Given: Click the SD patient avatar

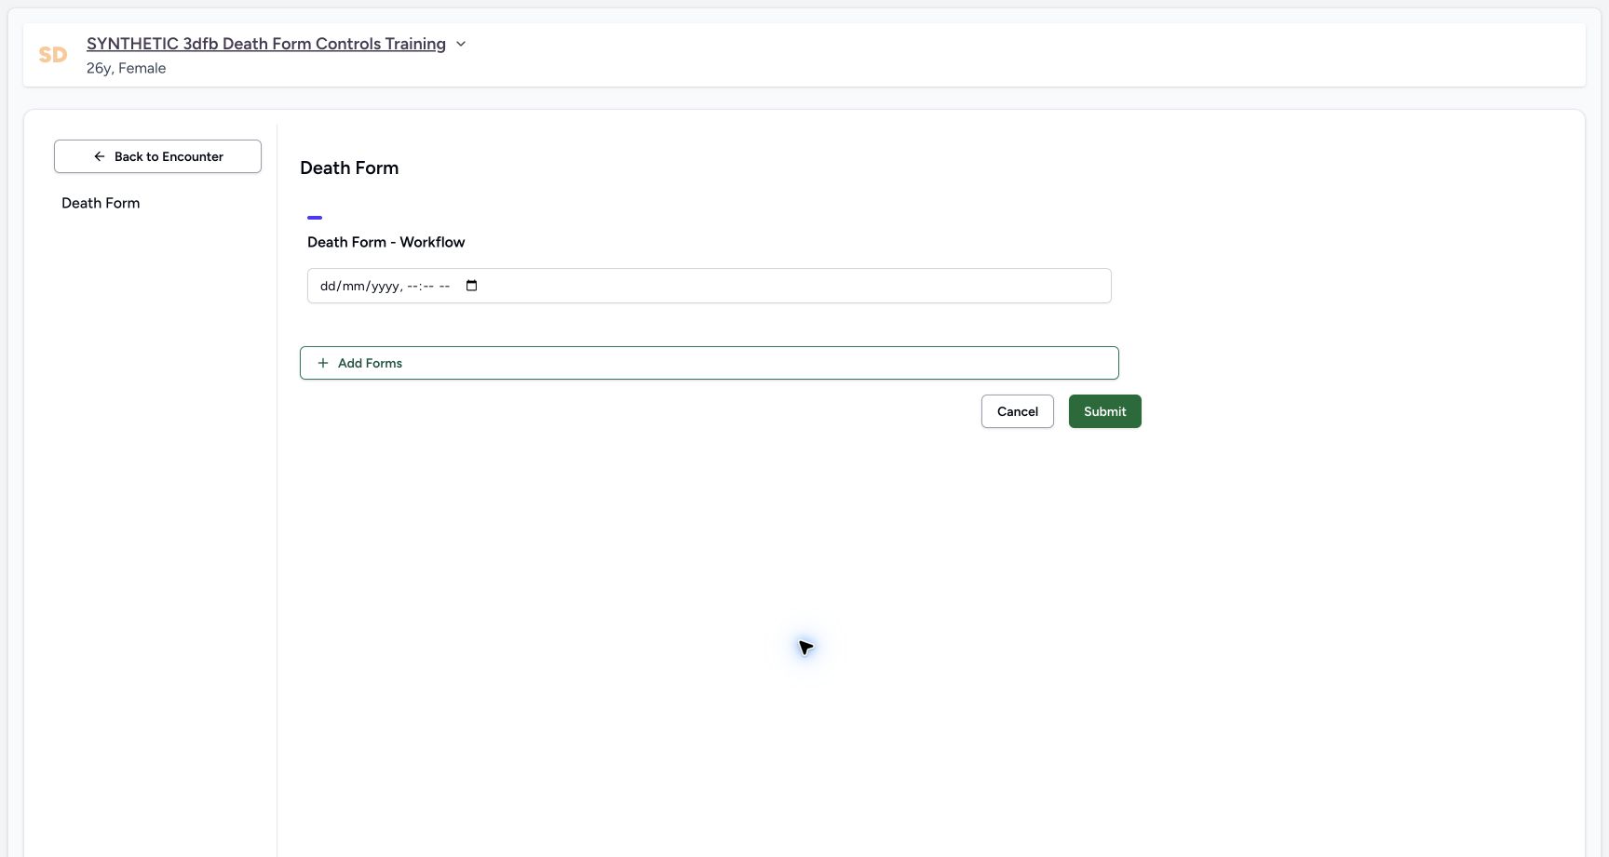Looking at the screenshot, I should coord(53,55).
